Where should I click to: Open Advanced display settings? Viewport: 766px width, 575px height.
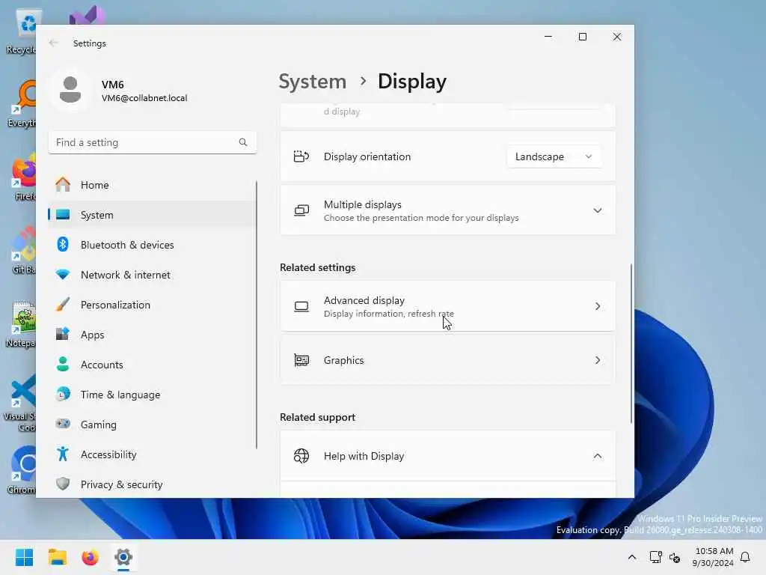tap(447, 306)
